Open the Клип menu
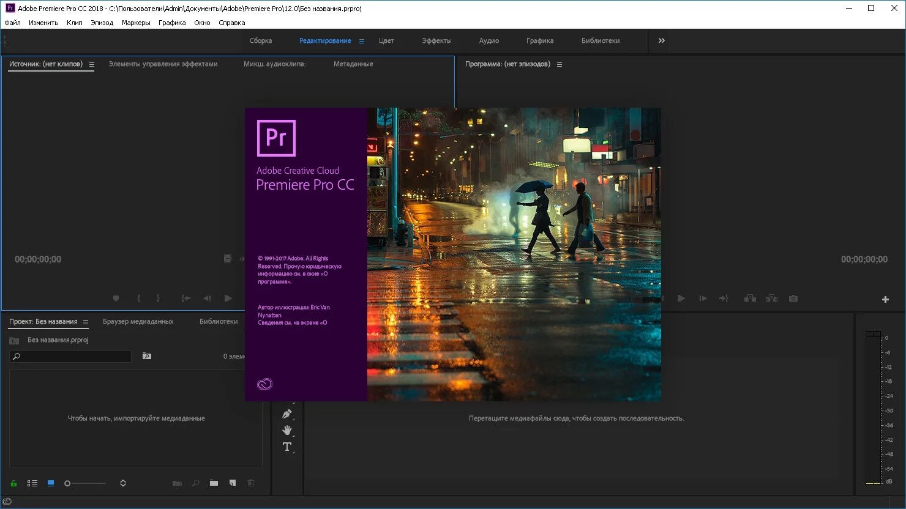Viewport: 906px width, 509px height. tap(75, 23)
